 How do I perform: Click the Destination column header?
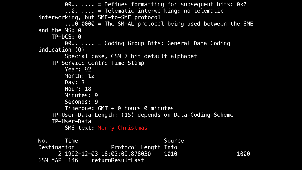point(56,147)
